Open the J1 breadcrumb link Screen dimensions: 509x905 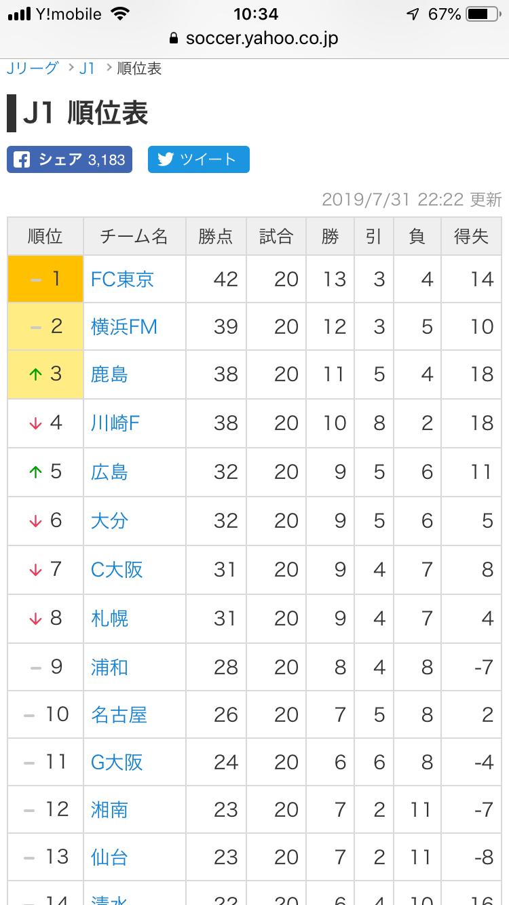coord(87,68)
